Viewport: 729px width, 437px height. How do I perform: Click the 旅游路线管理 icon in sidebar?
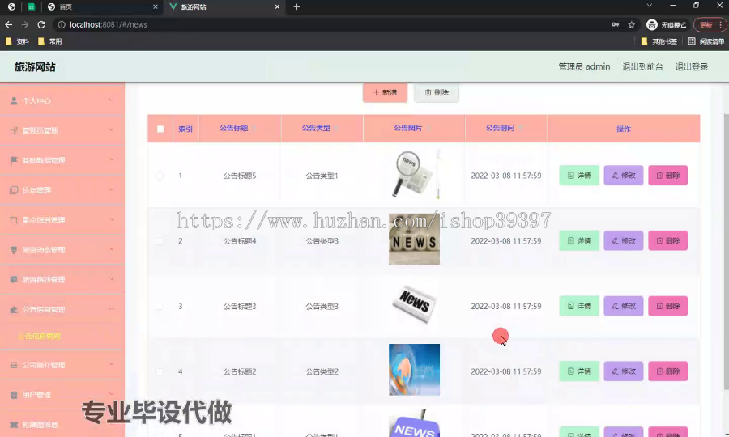pyautogui.click(x=14, y=279)
